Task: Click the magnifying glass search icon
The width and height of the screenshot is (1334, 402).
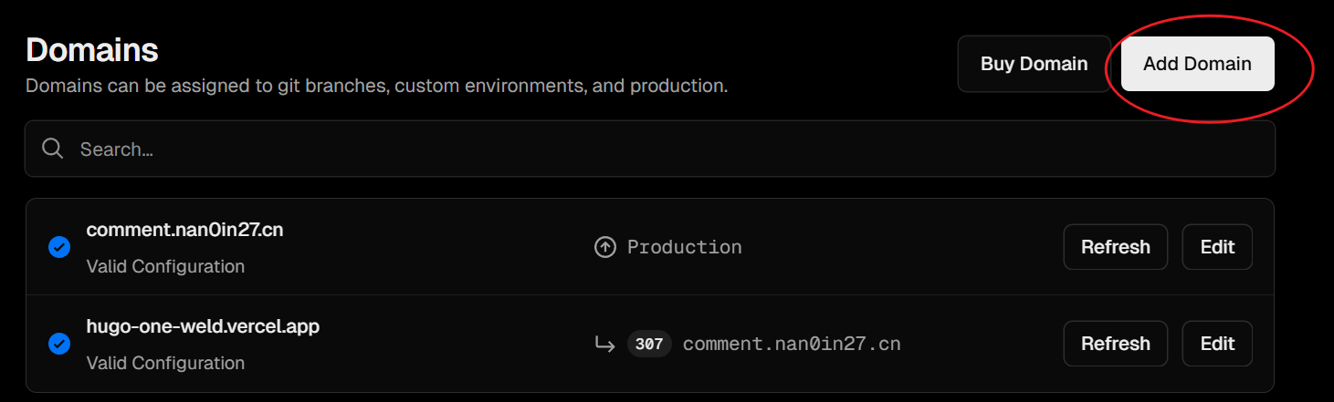Action: click(x=53, y=149)
